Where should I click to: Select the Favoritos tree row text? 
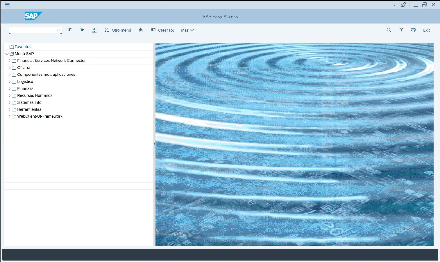click(23, 47)
